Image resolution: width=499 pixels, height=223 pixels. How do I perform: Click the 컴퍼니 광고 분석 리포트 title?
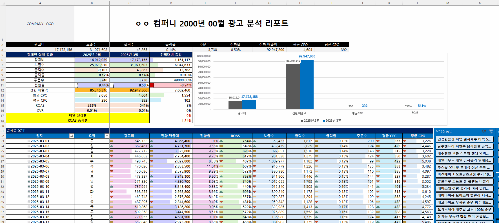coord(212,23)
